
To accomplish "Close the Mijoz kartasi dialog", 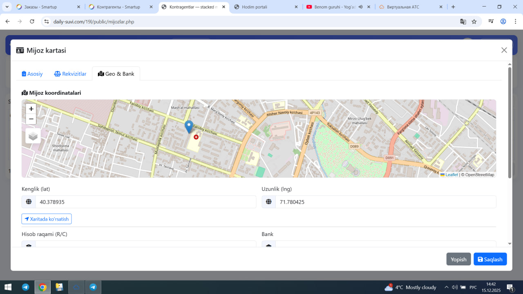I will (504, 50).
